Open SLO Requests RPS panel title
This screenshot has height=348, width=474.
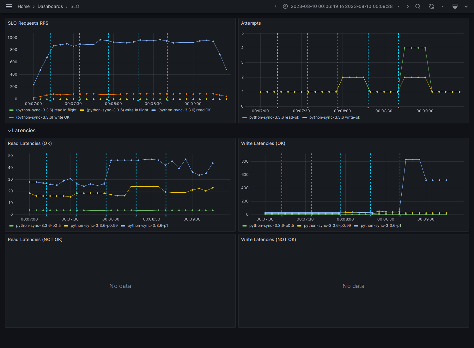pos(28,23)
